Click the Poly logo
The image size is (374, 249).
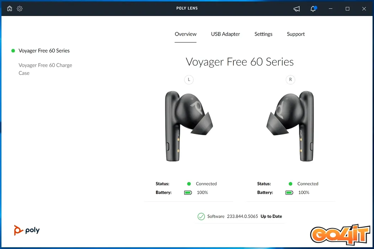click(x=27, y=230)
